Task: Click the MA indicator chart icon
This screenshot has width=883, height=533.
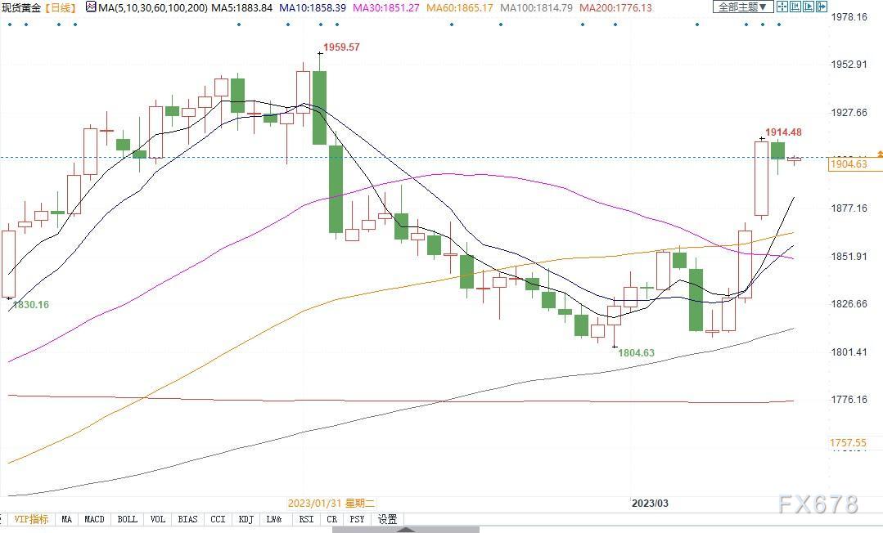Action: point(91,7)
